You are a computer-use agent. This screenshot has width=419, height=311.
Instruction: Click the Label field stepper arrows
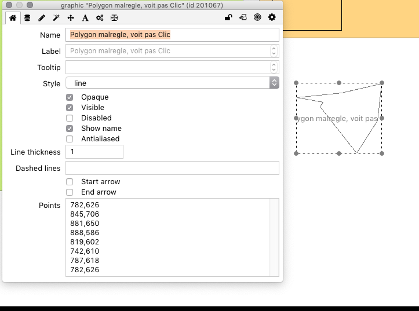coord(274,51)
